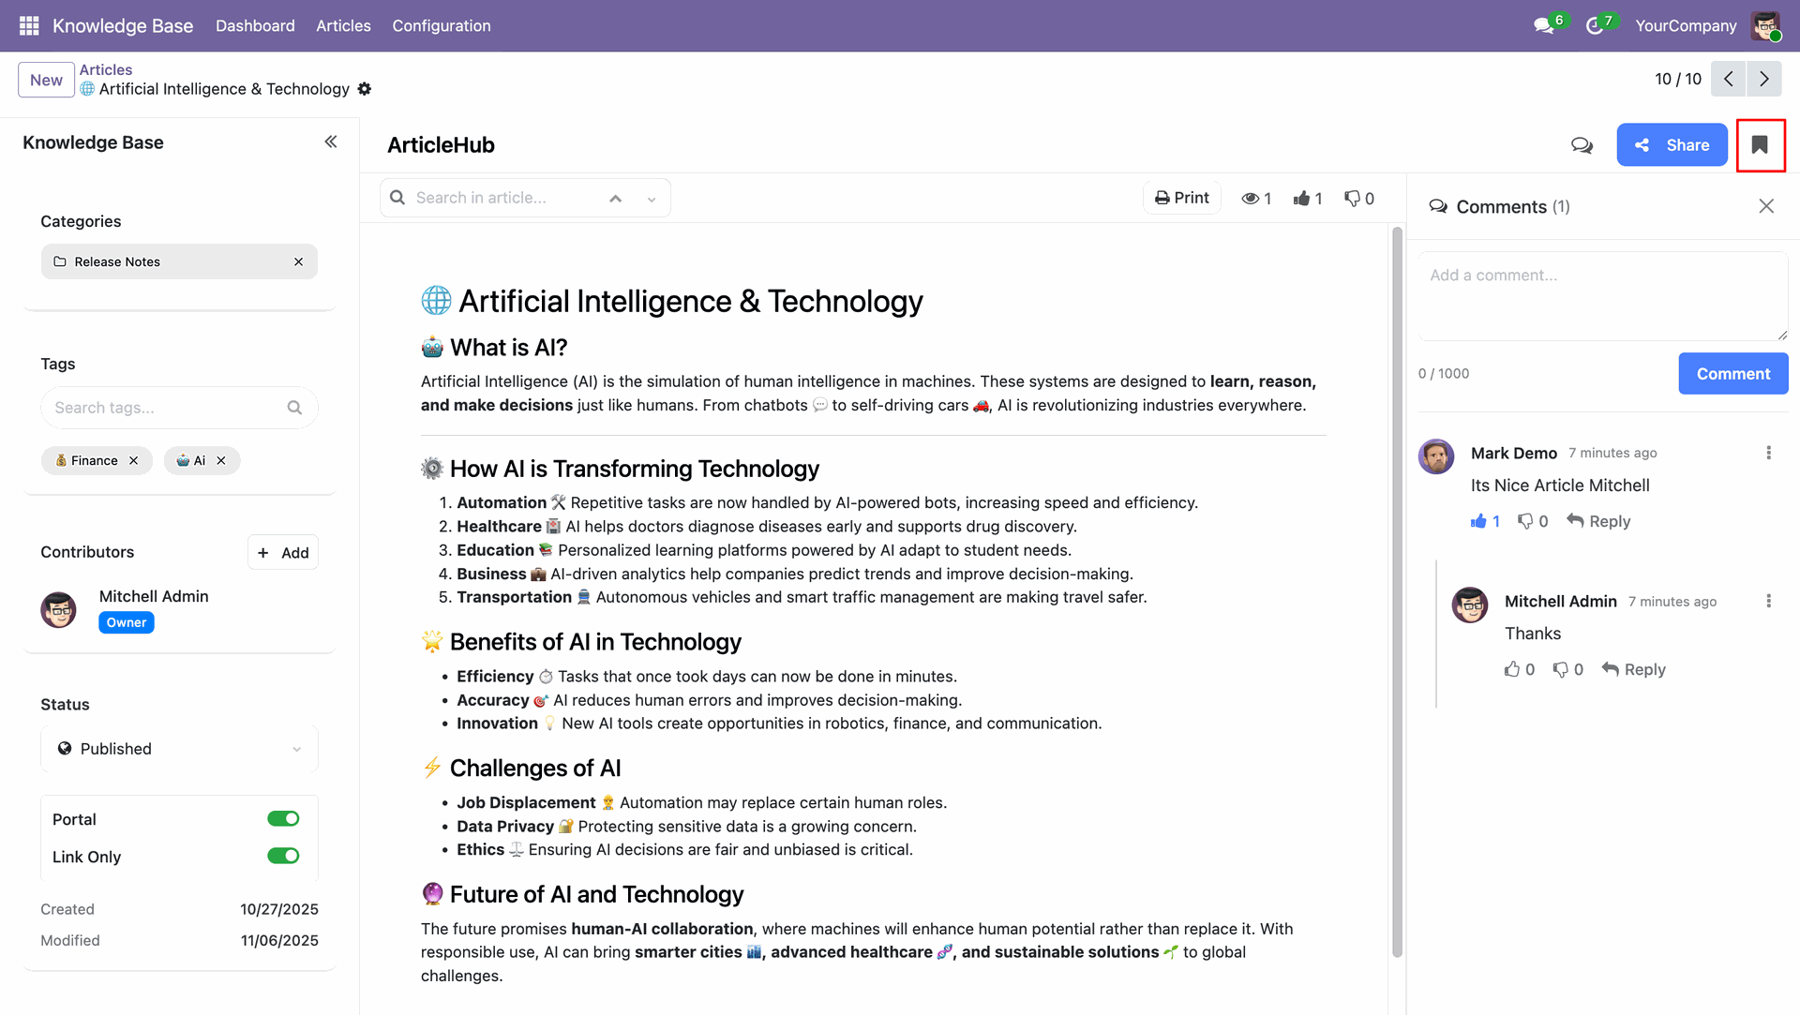Open the Configuration menu
The height and width of the screenshot is (1015, 1800).
click(442, 25)
